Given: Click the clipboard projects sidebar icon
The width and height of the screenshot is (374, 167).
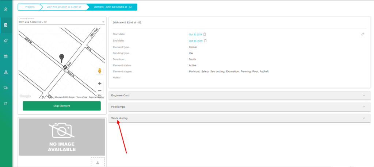Looking at the screenshot, I should tap(6, 25).
